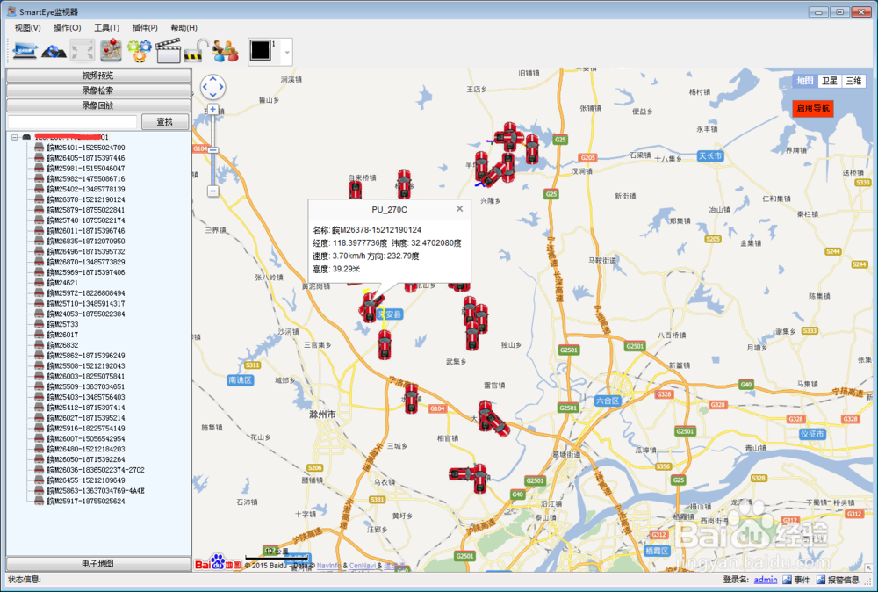
Task: Select device 皖M25972-18226808494
Action: (86, 292)
